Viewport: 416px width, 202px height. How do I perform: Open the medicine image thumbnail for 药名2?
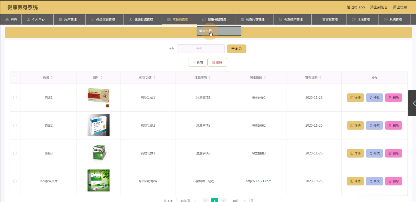tap(99, 125)
